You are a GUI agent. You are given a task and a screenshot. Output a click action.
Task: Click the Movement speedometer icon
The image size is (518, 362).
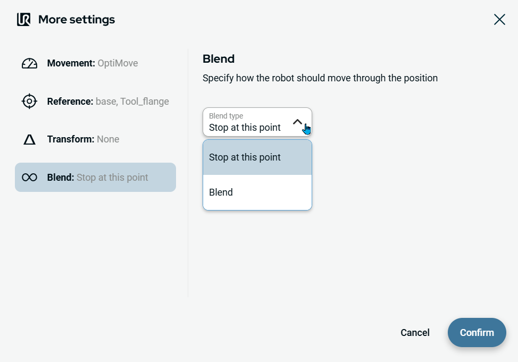tap(29, 63)
